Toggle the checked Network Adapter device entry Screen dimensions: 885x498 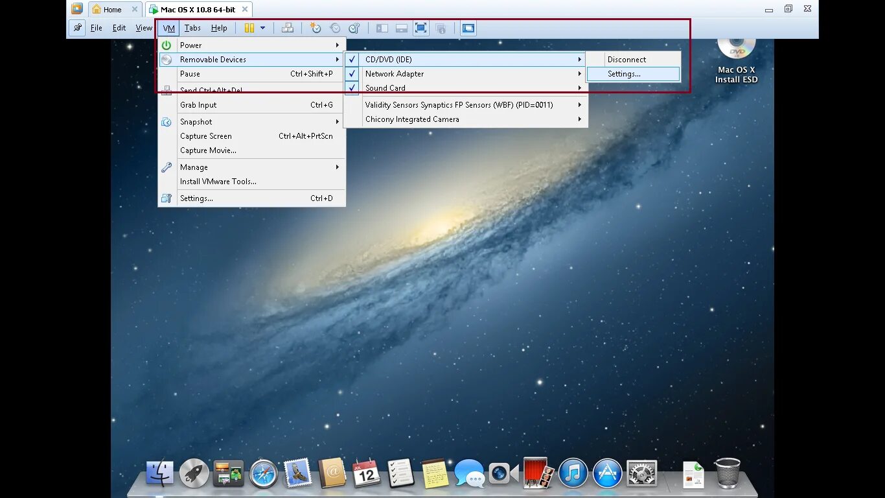click(x=465, y=74)
